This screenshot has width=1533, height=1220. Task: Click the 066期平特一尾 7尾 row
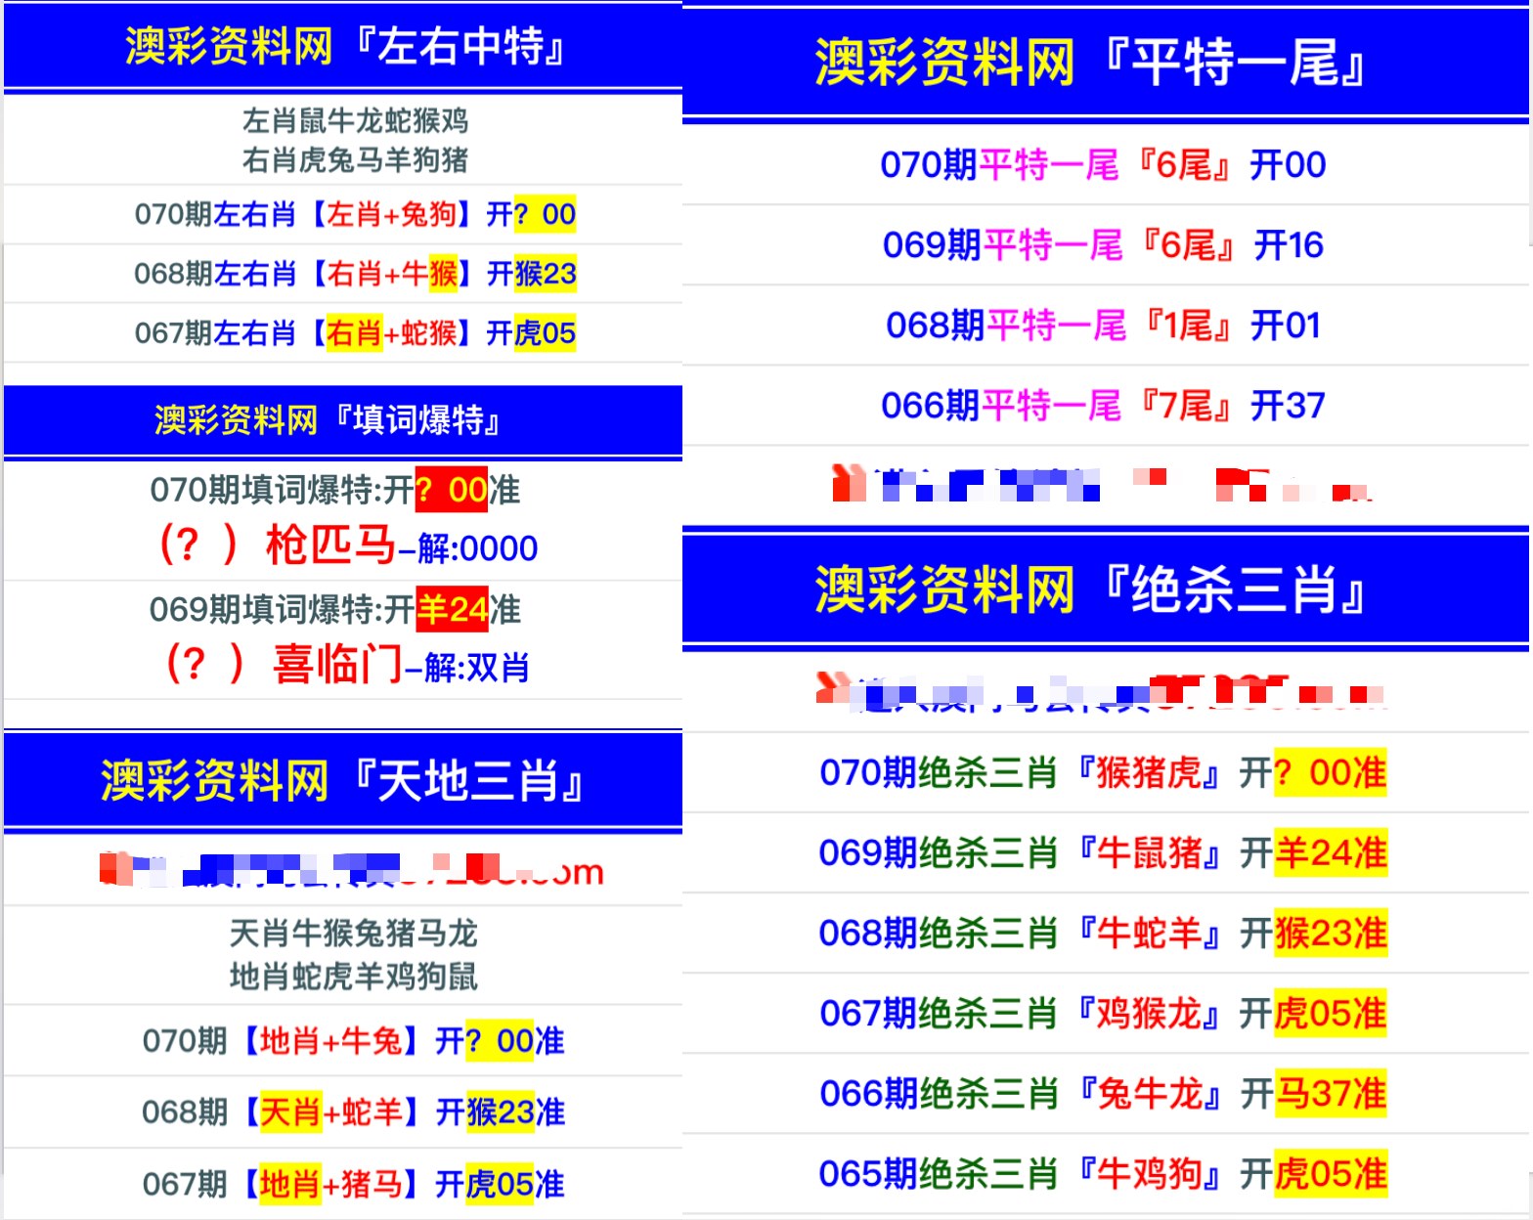click(1103, 406)
